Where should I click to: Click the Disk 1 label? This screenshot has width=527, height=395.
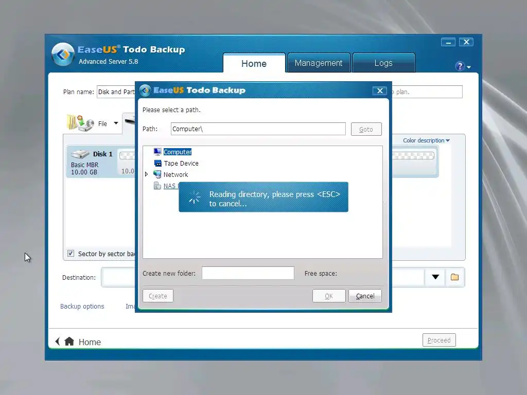103,154
